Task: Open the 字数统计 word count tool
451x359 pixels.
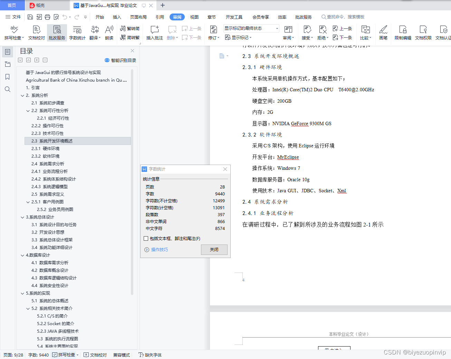Action: (77, 33)
